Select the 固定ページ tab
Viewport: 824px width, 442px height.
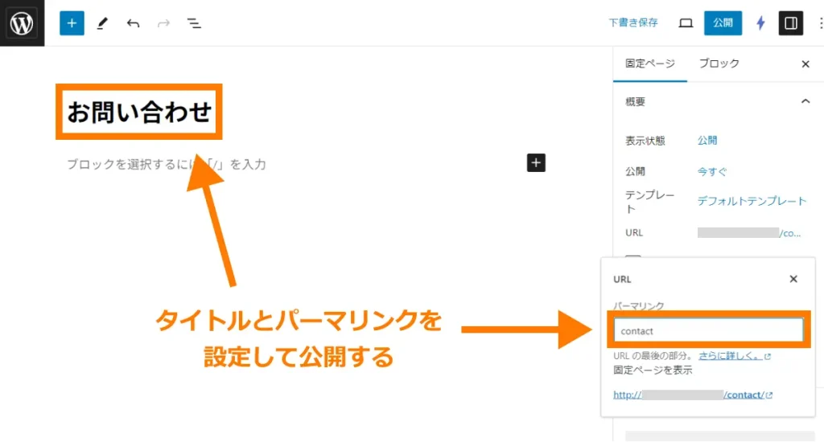click(650, 63)
